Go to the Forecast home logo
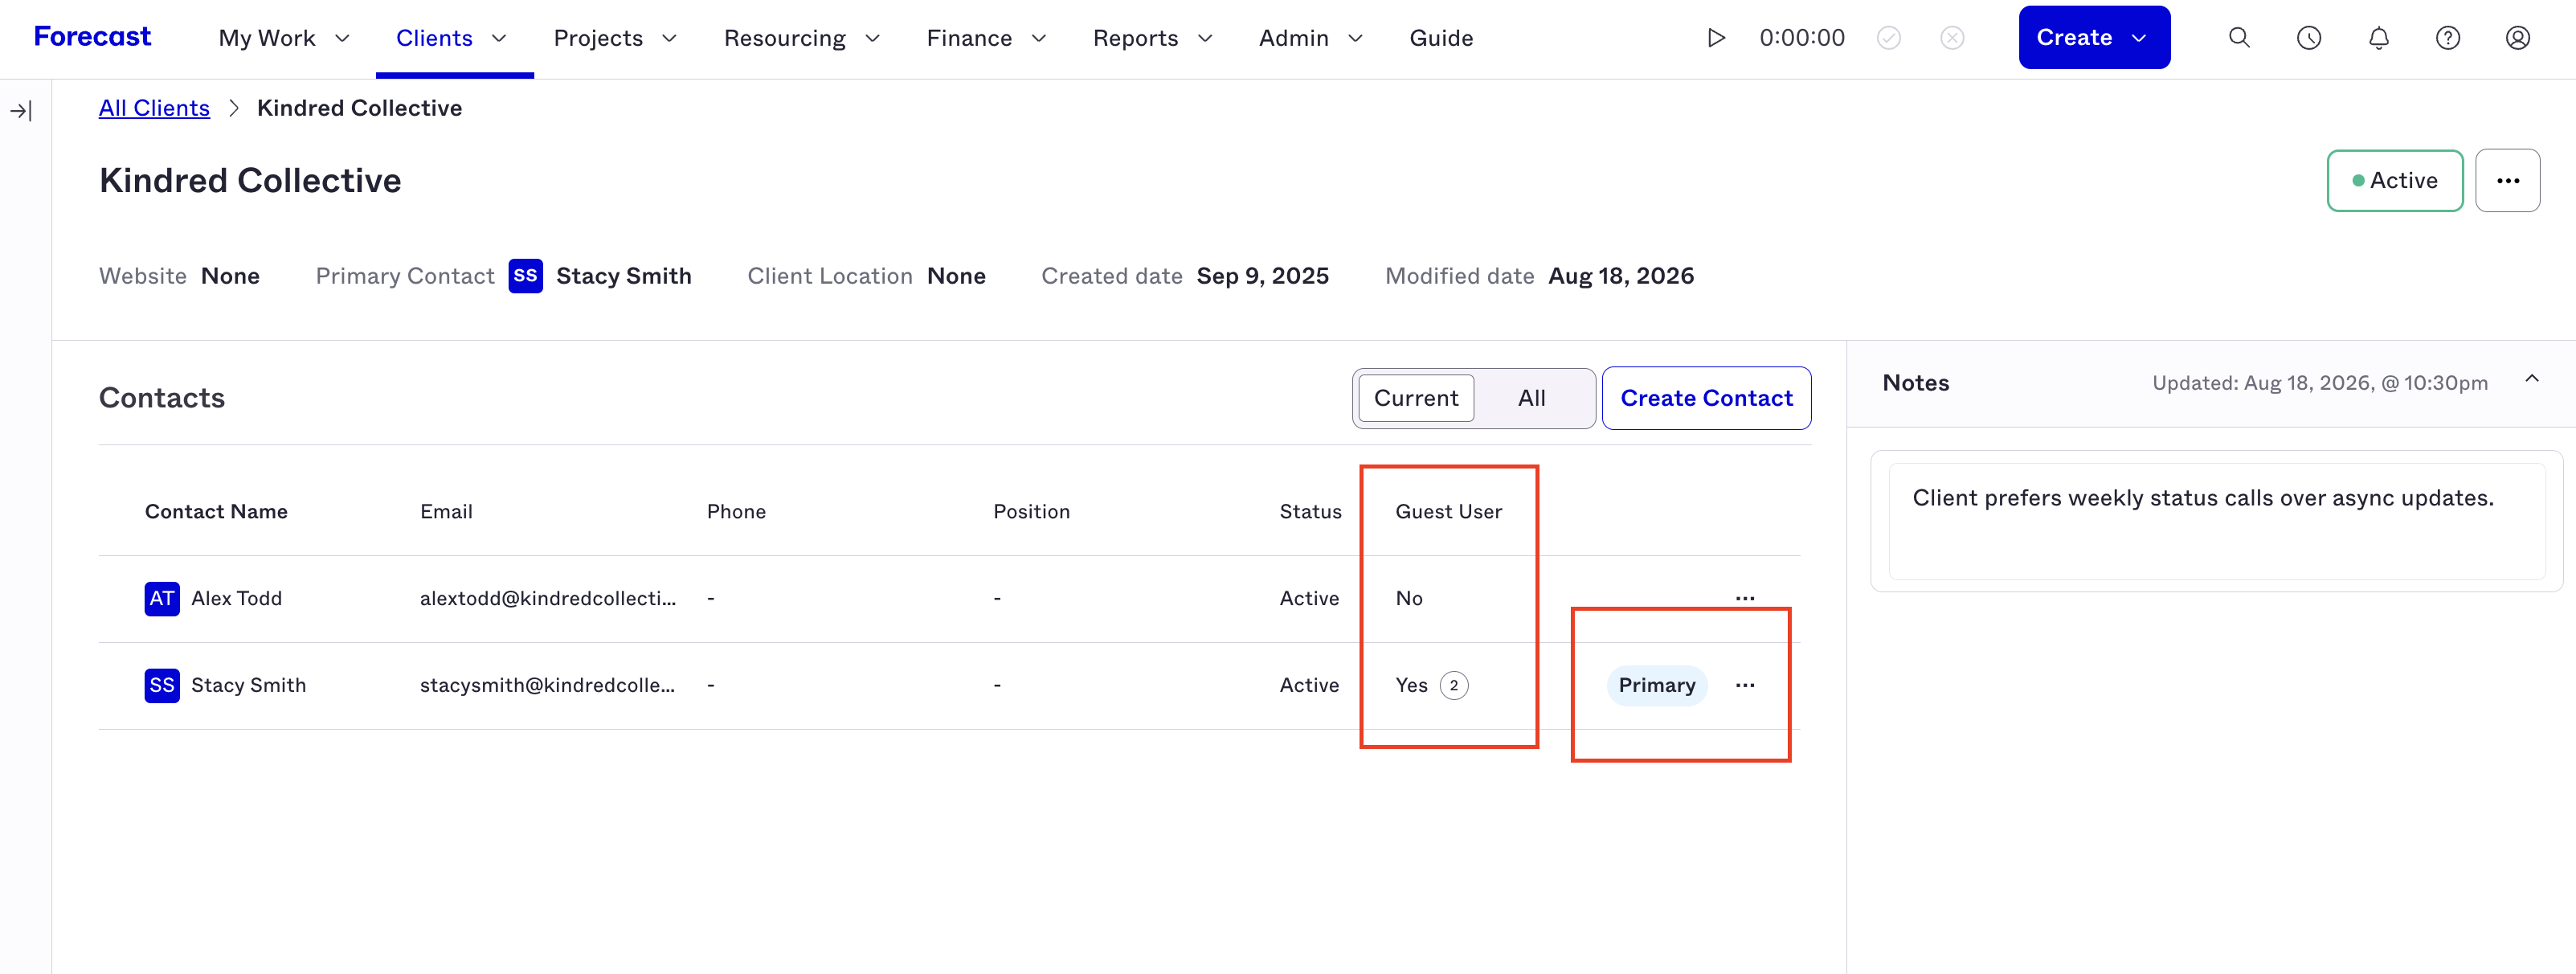The image size is (2576, 974). pyautogui.click(x=92, y=37)
